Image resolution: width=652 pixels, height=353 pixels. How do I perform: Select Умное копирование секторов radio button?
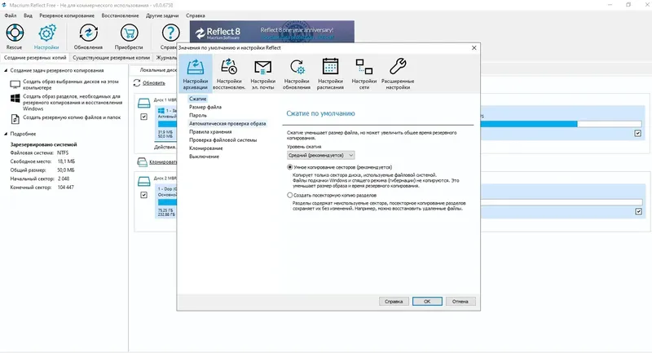[x=290, y=167]
